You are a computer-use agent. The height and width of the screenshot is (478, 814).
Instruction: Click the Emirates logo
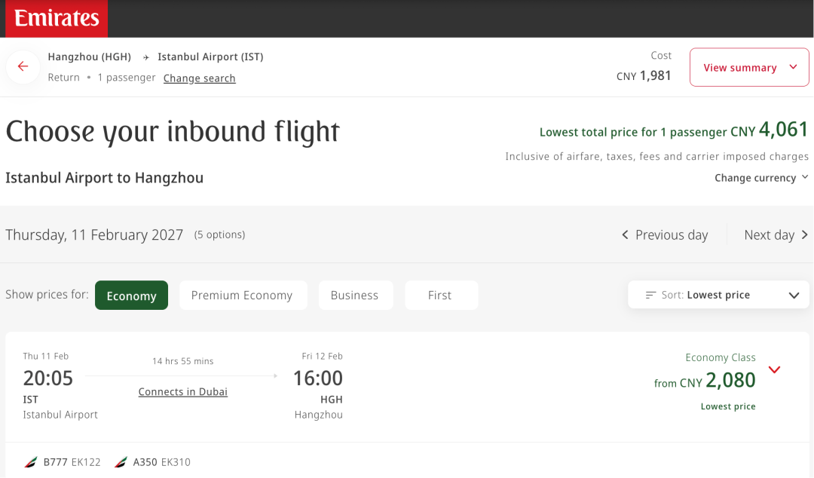tap(57, 18)
